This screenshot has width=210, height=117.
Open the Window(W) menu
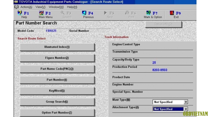coord(56,7)
